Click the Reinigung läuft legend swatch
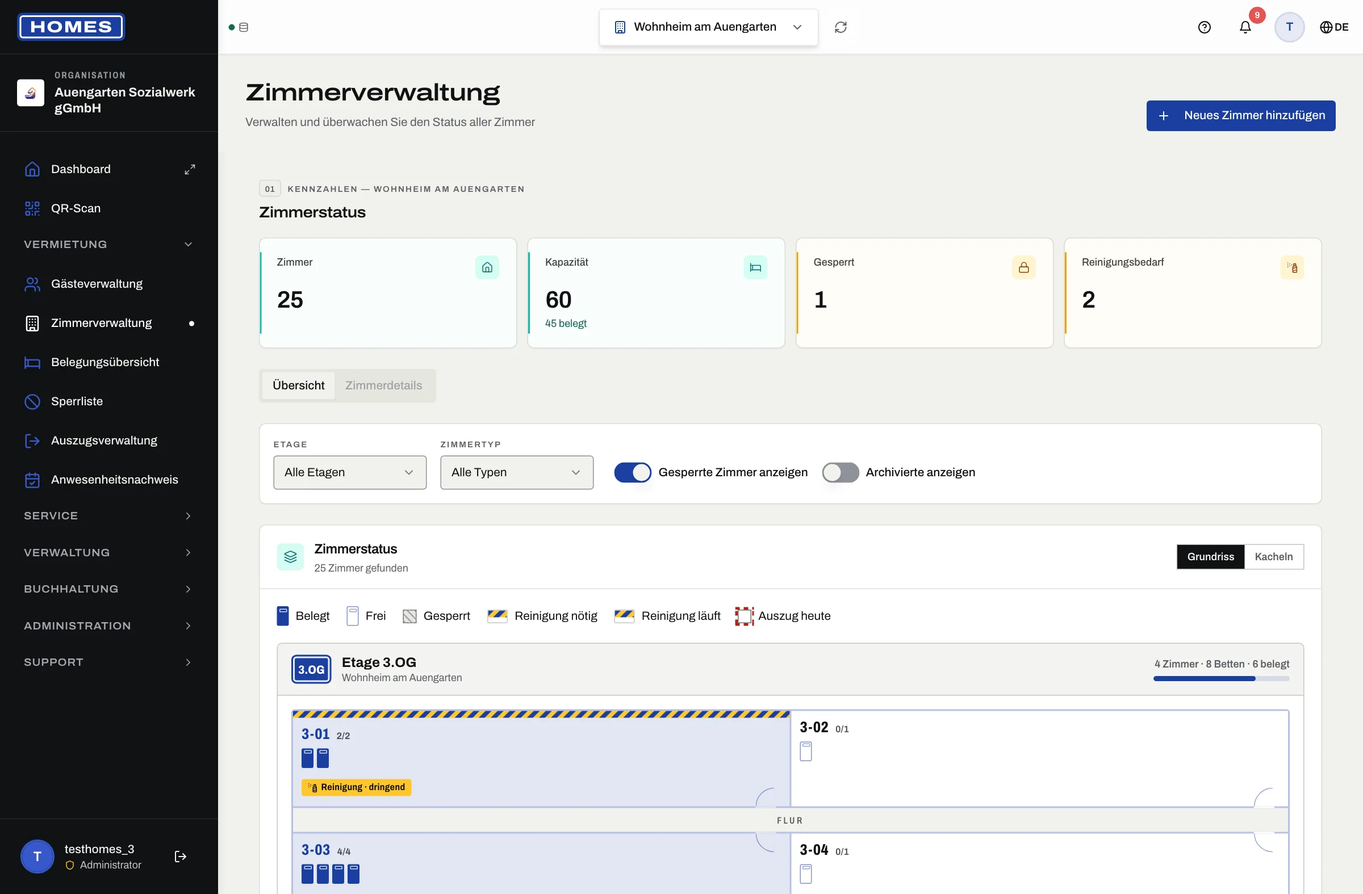1363x894 pixels. pos(624,616)
